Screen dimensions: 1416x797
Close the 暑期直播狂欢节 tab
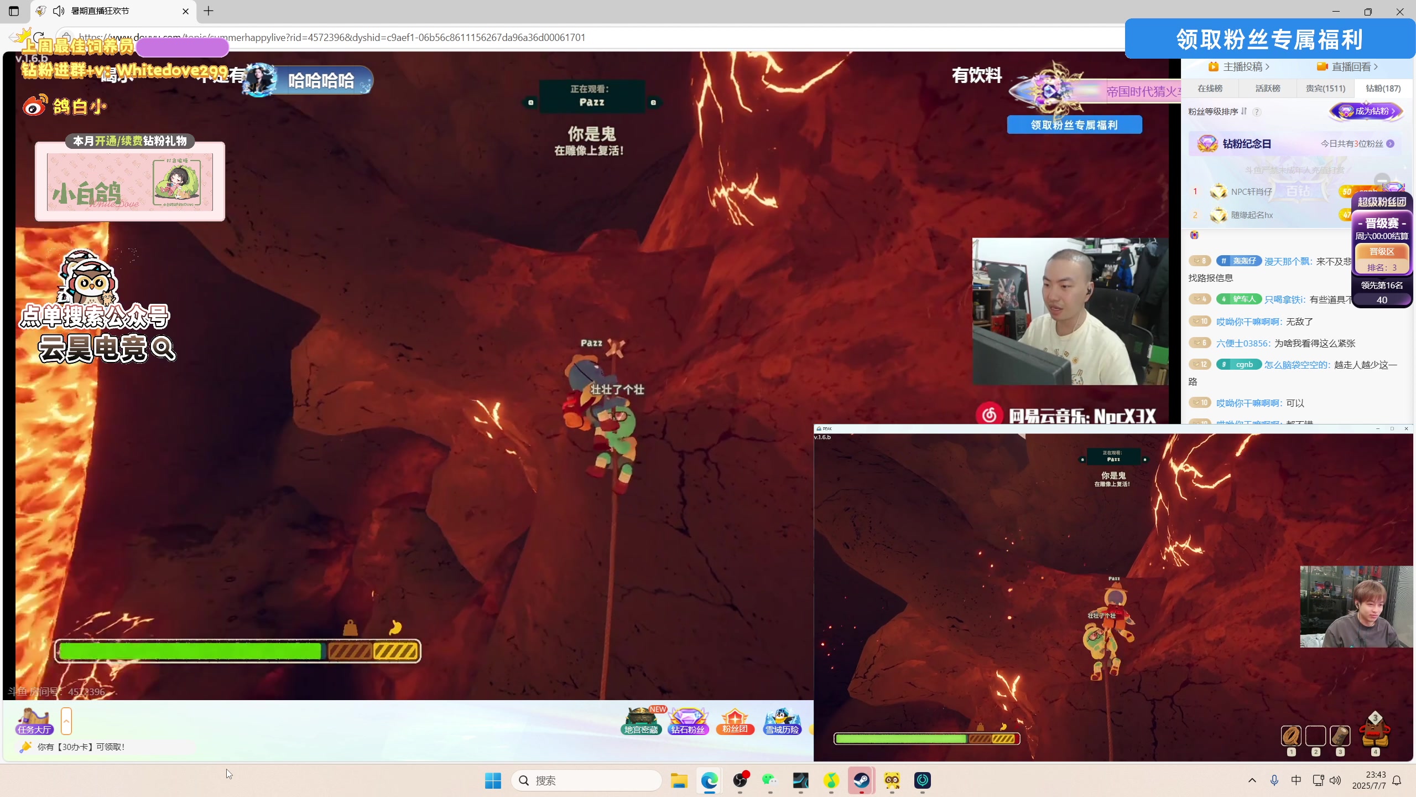(185, 11)
